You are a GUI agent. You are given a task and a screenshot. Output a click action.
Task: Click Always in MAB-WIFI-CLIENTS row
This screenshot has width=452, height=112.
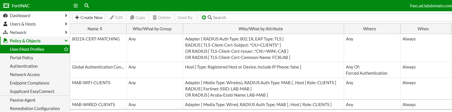coord(409,83)
